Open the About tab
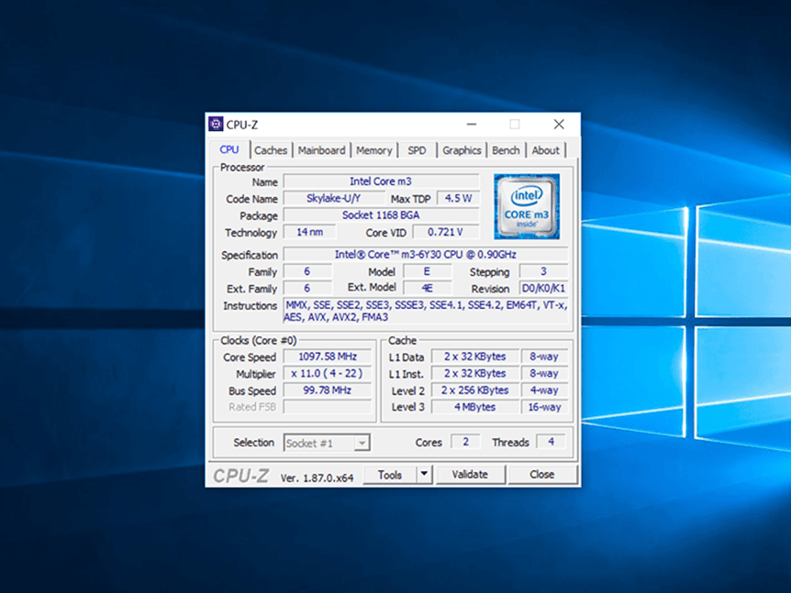Viewport: 791px width, 593px height. [x=545, y=150]
